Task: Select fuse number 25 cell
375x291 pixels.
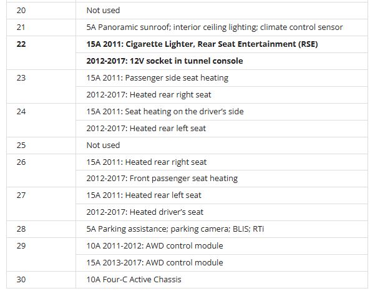Action: 21,145
